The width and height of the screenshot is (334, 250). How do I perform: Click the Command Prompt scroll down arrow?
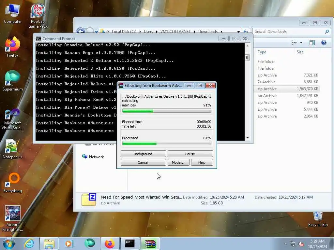click(247, 138)
